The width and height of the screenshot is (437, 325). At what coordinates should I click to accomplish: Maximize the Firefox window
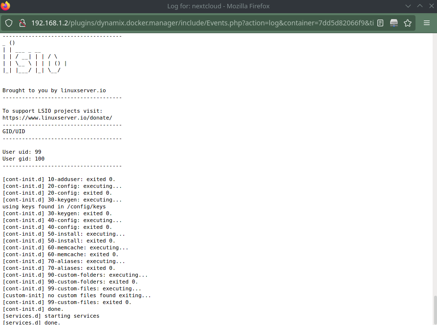click(x=420, y=6)
